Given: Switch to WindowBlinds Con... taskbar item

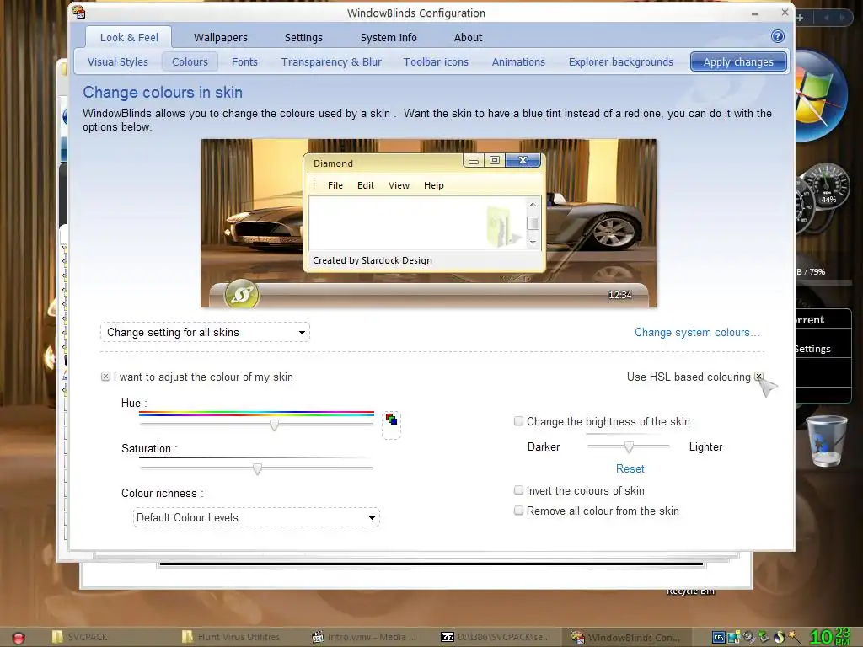Looking at the screenshot, I should [626, 637].
